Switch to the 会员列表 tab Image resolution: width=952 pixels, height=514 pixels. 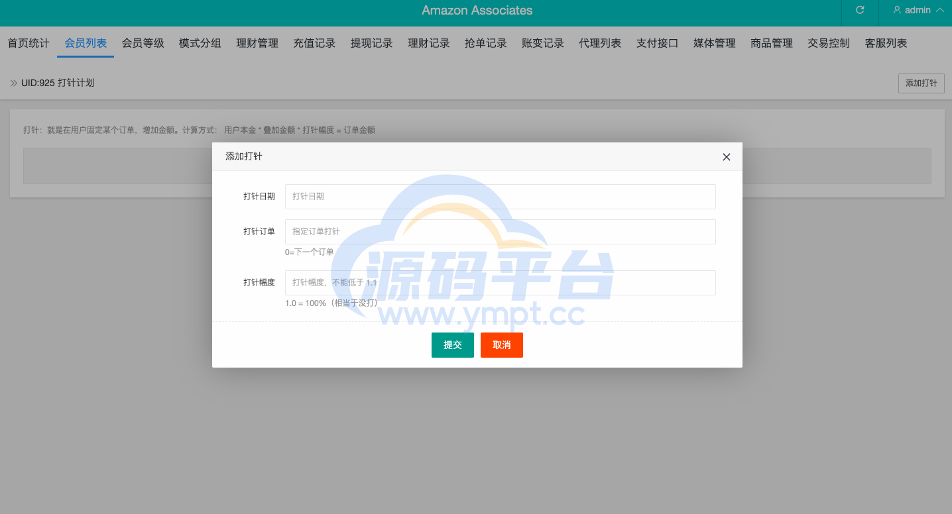(x=86, y=43)
